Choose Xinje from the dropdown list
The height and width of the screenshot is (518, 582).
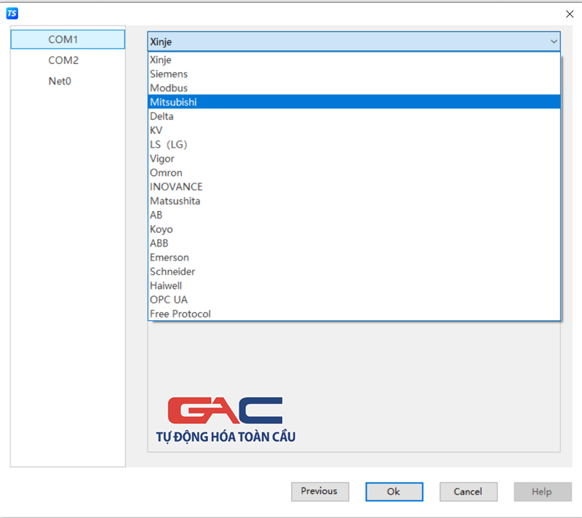pos(354,60)
